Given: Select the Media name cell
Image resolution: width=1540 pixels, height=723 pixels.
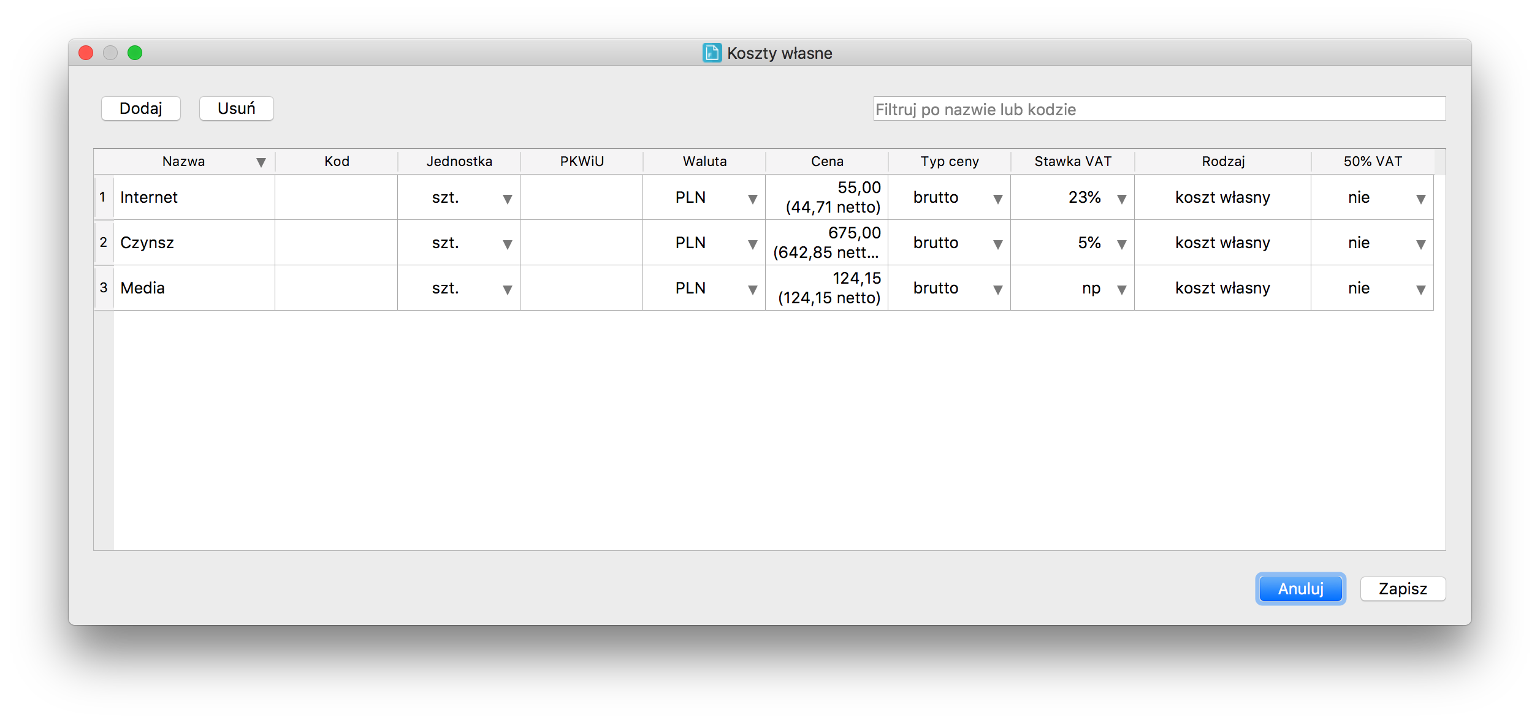Looking at the screenshot, I should pos(194,288).
